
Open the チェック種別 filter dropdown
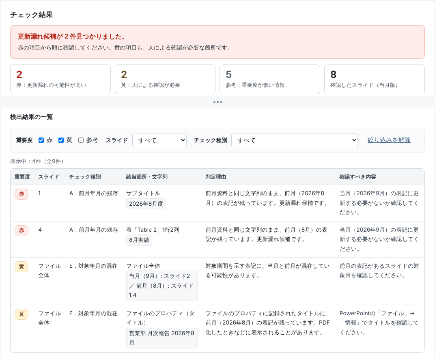click(x=294, y=140)
